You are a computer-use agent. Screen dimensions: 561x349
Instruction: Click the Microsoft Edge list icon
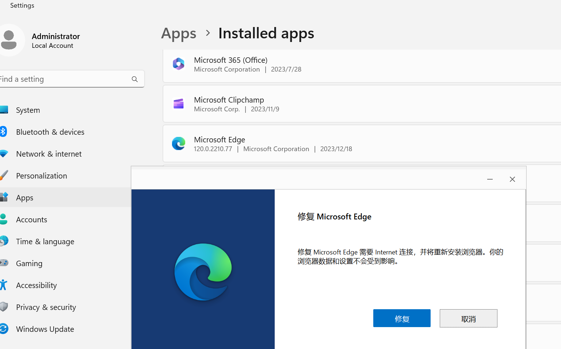point(179,143)
